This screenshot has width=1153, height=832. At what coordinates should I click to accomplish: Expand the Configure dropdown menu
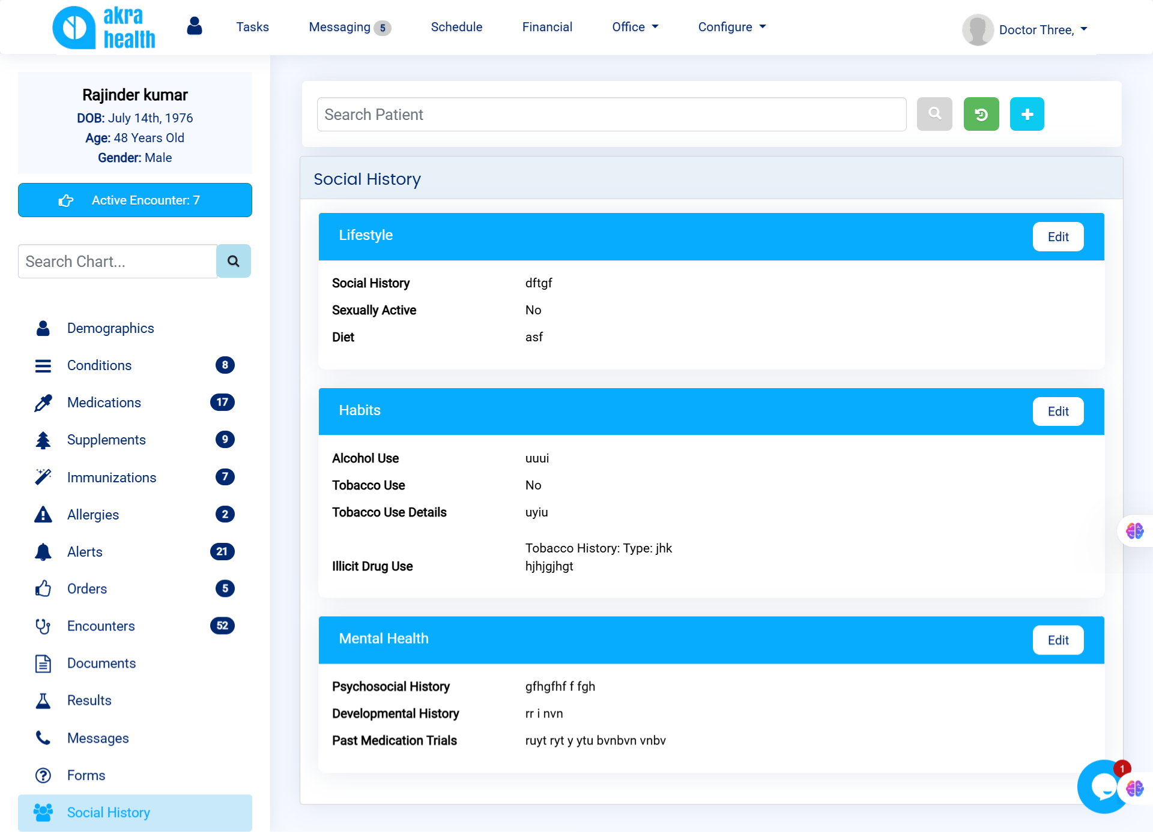click(731, 27)
